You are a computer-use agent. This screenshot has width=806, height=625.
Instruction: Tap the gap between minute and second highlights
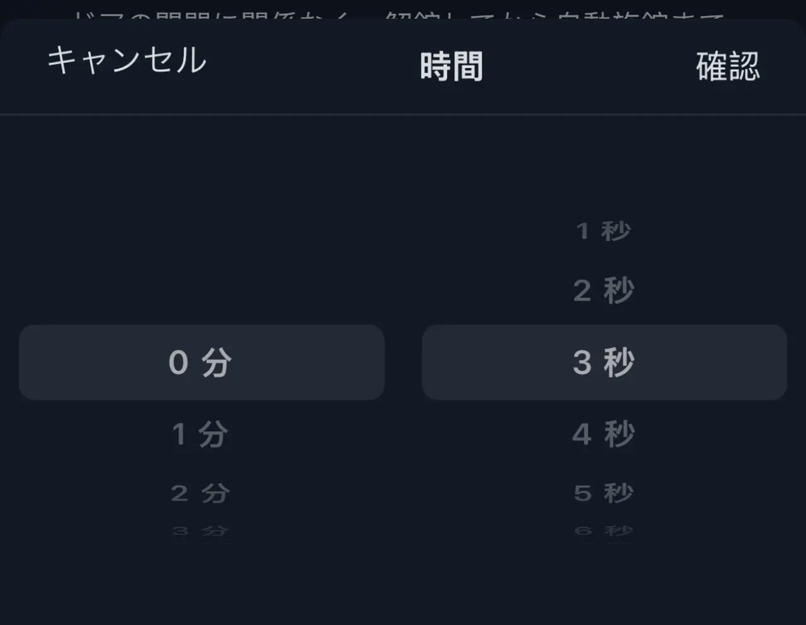click(403, 363)
